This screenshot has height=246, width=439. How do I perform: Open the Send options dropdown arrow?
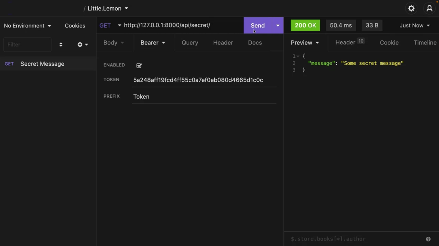pos(278,25)
